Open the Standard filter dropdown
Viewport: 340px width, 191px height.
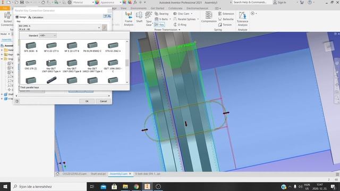click(x=48, y=36)
